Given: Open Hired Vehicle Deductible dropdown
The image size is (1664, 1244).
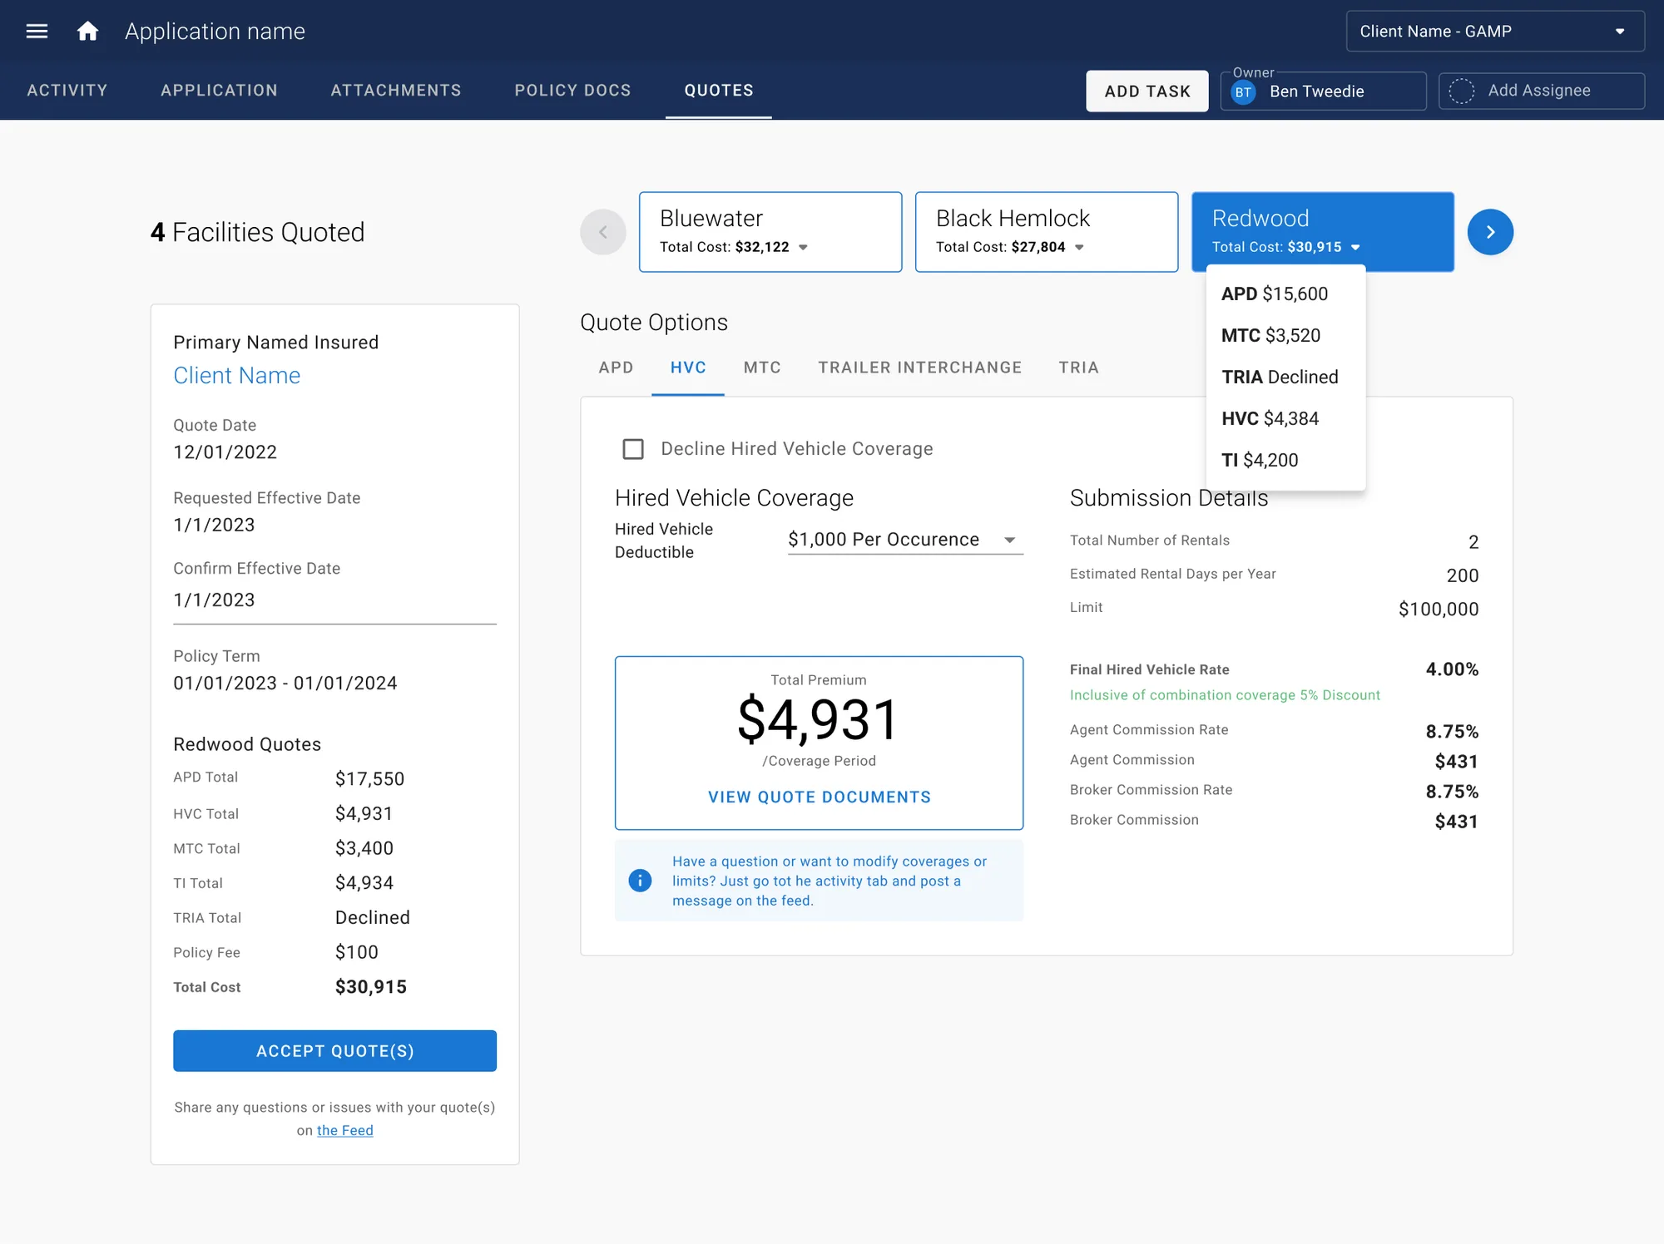Looking at the screenshot, I should (x=905, y=540).
